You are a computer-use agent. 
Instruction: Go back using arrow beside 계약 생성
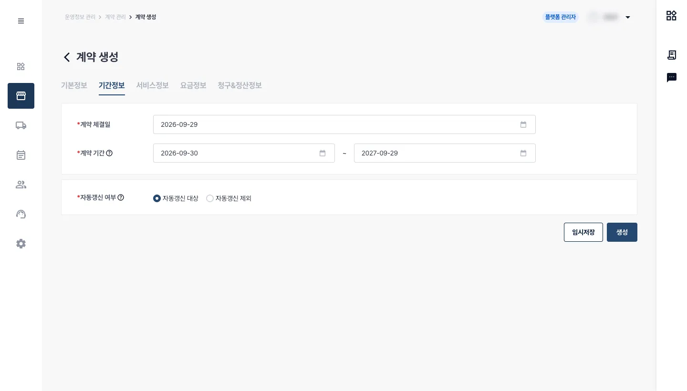[67, 57]
